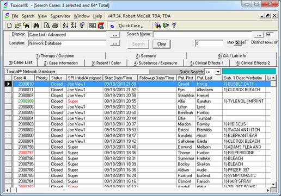Click the Toxicall icon beside the File menu

click(7, 16)
